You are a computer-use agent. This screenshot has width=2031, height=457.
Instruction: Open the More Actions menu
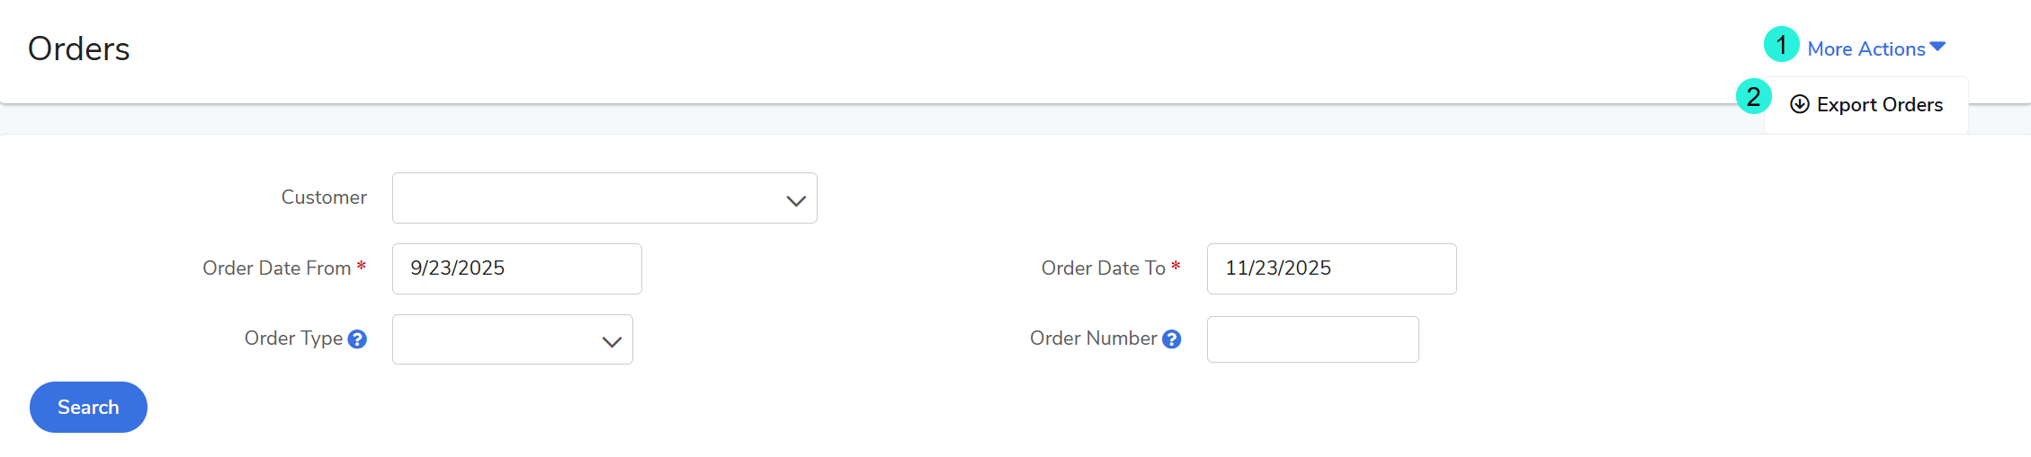(1866, 49)
